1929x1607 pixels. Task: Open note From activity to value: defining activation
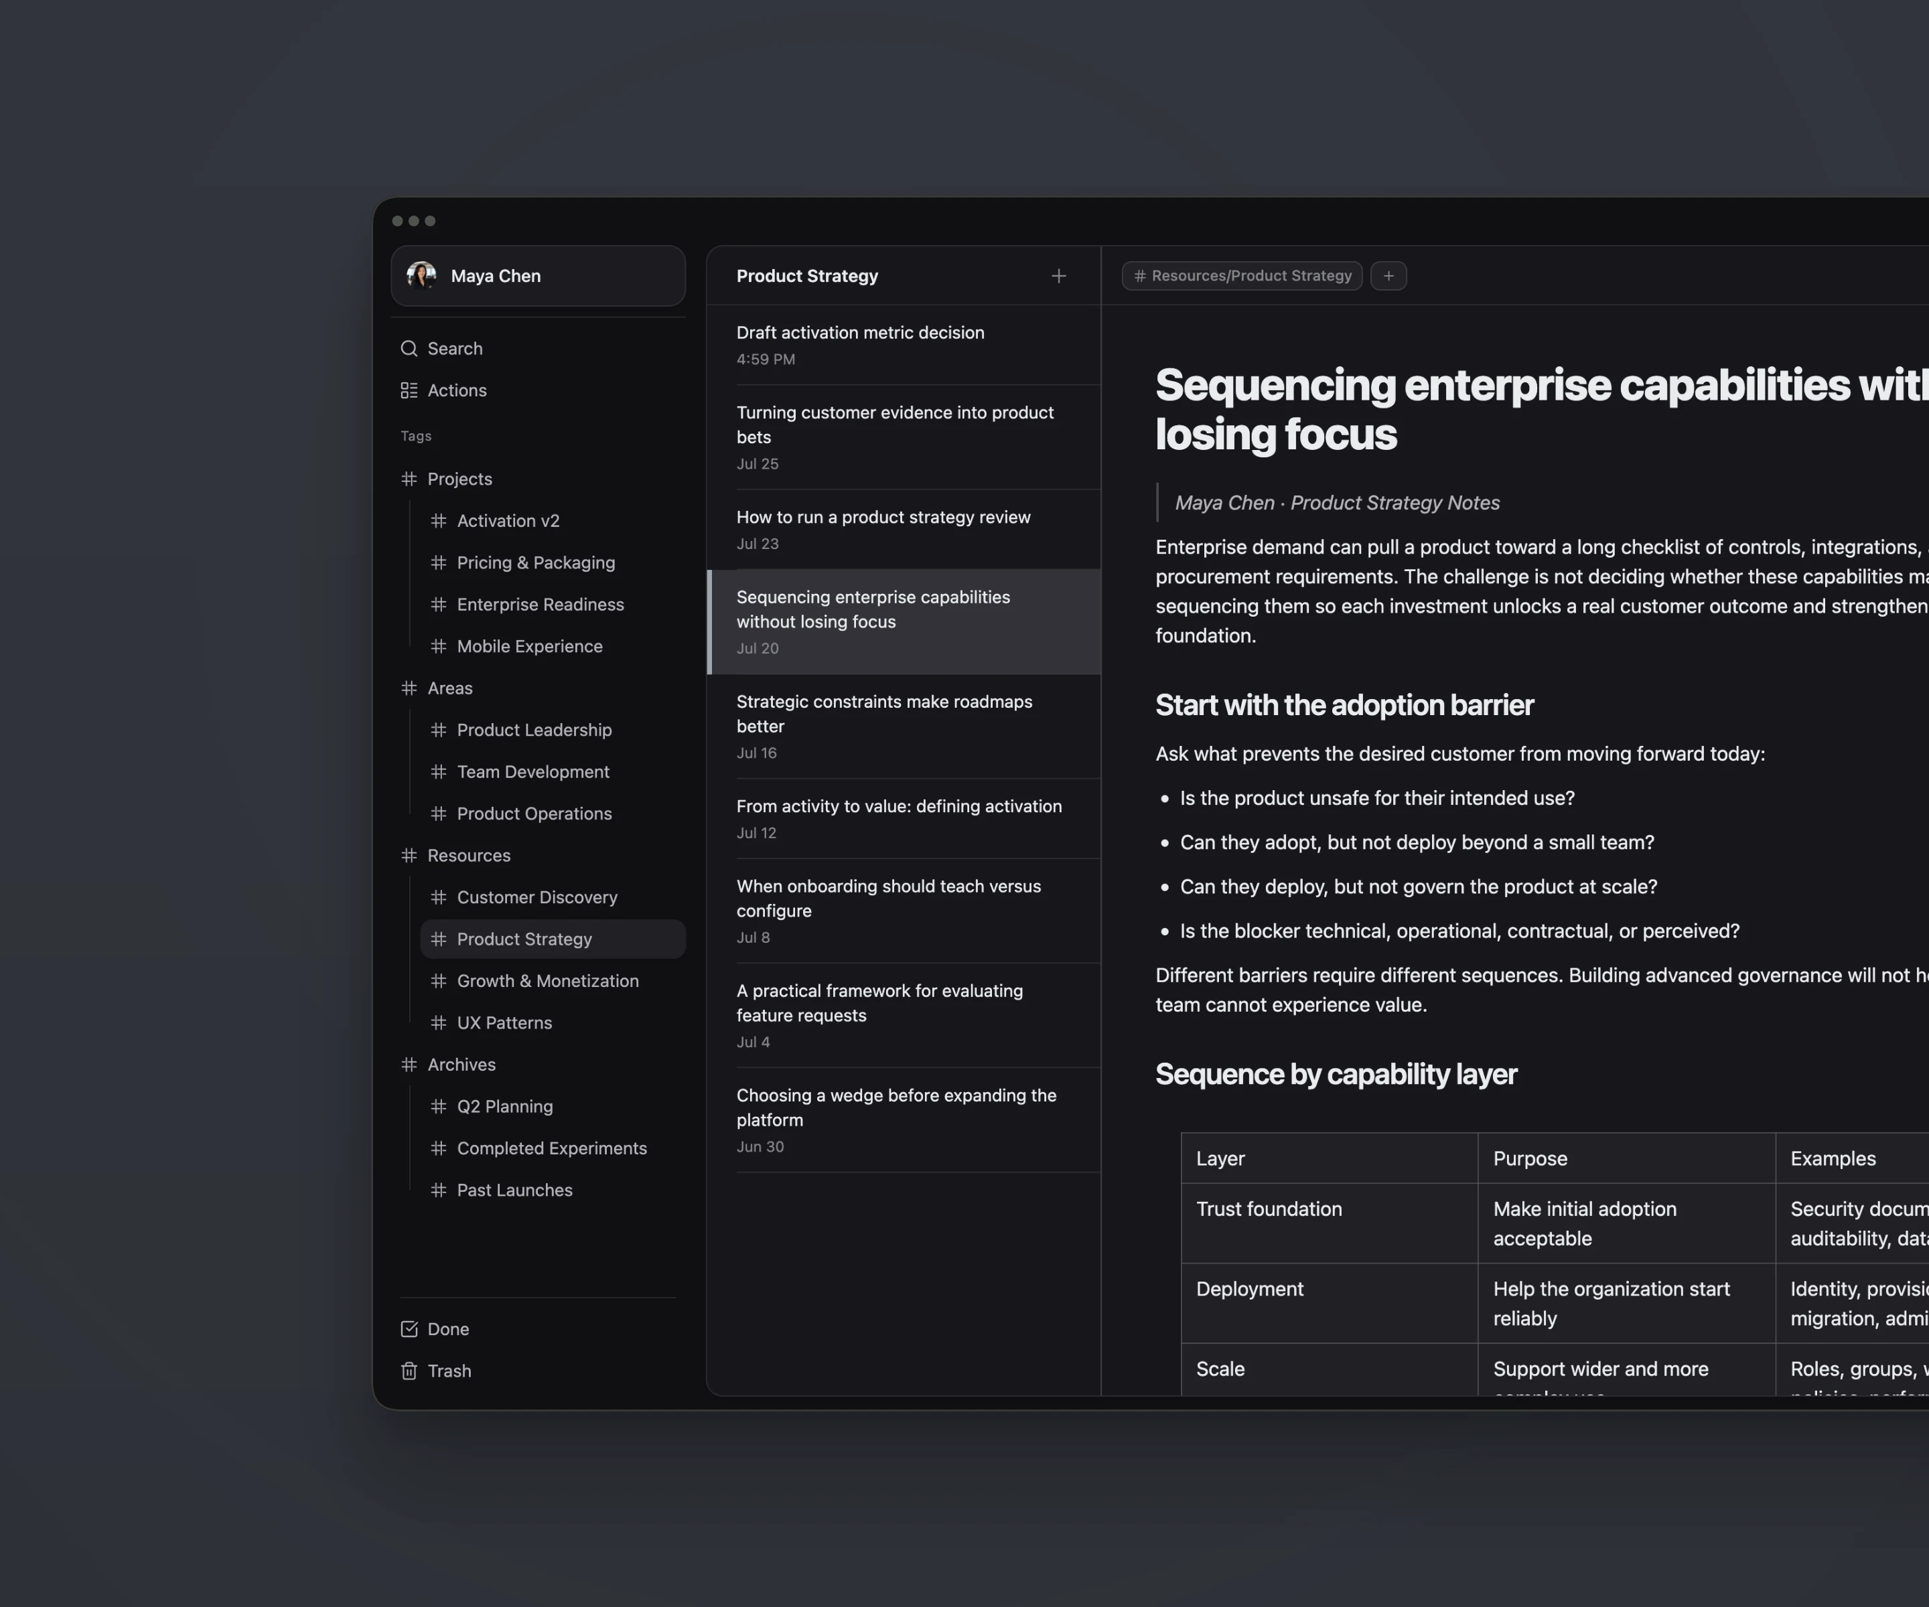click(904, 818)
